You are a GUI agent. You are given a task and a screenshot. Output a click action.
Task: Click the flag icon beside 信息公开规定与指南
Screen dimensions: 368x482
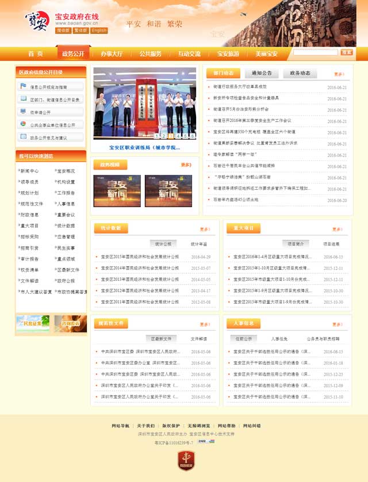point(24,87)
